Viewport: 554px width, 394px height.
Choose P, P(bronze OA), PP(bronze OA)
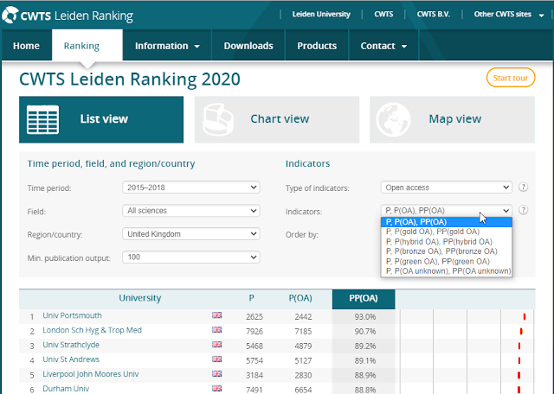[x=447, y=251]
